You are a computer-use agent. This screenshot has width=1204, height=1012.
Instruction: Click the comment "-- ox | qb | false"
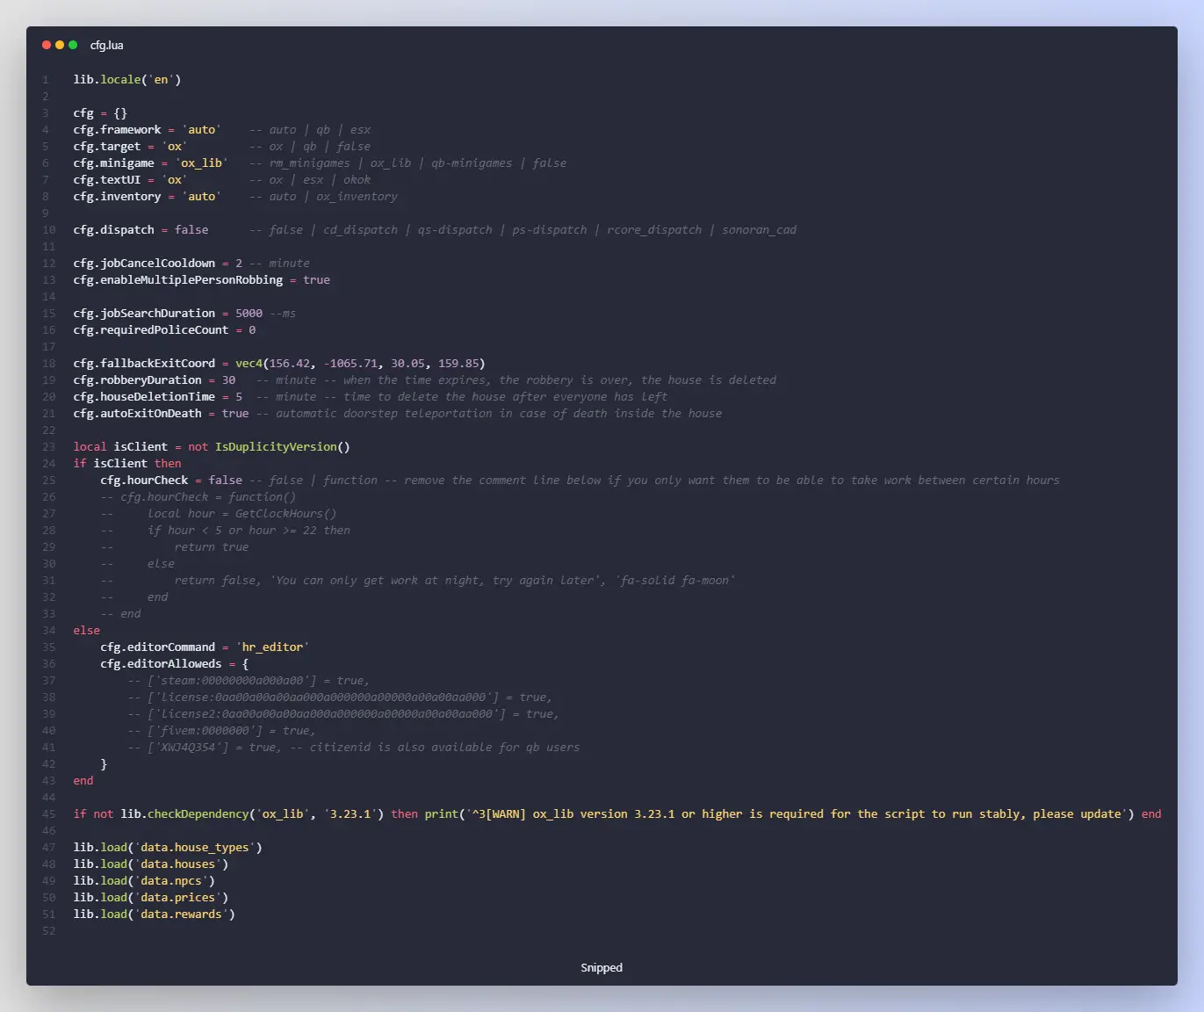pyautogui.click(x=310, y=146)
